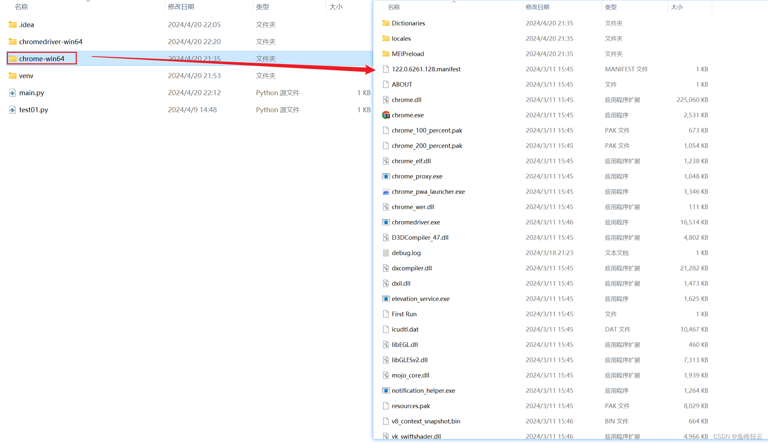Select the ABOUT file entry
Viewport: 768px width, 443px height.
402,84
